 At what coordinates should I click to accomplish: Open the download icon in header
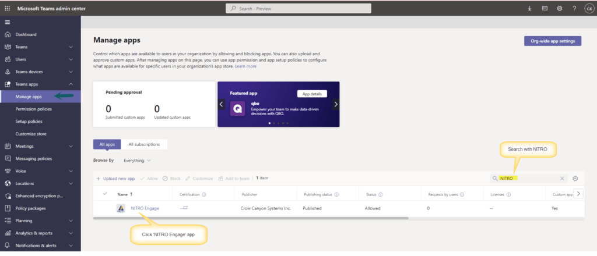[529, 8]
